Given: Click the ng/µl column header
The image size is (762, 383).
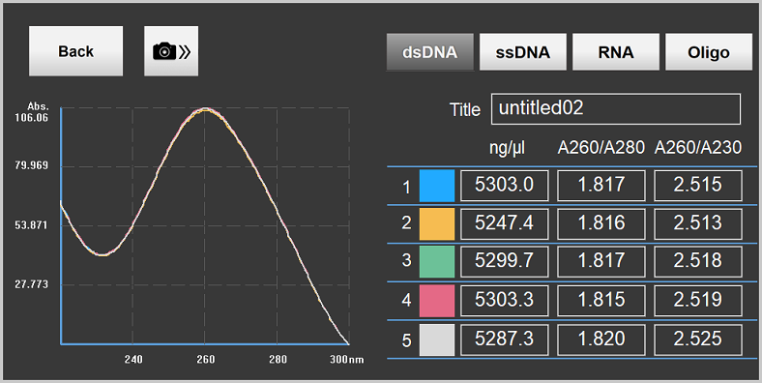Looking at the screenshot, I should click(507, 148).
